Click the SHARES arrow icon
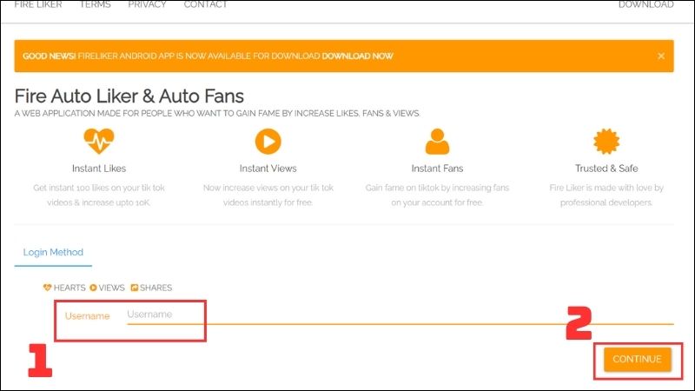Image resolution: width=695 pixels, height=391 pixels. (135, 288)
